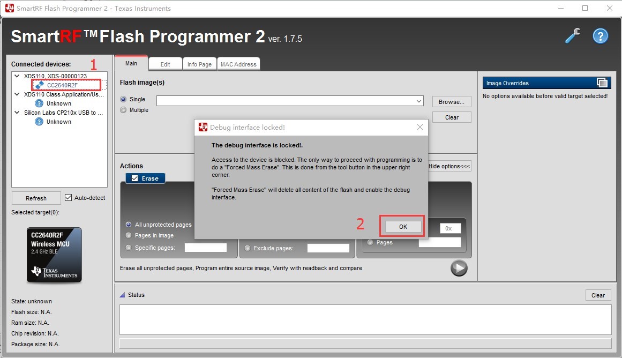Click the Browse... button
Image resolution: width=622 pixels, height=358 pixels.
tap(452, 102)
